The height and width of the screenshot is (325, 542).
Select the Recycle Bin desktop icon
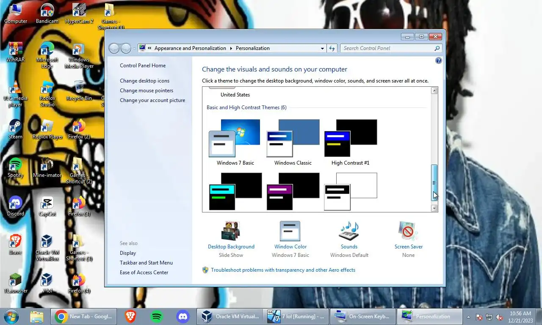(79, 91)
